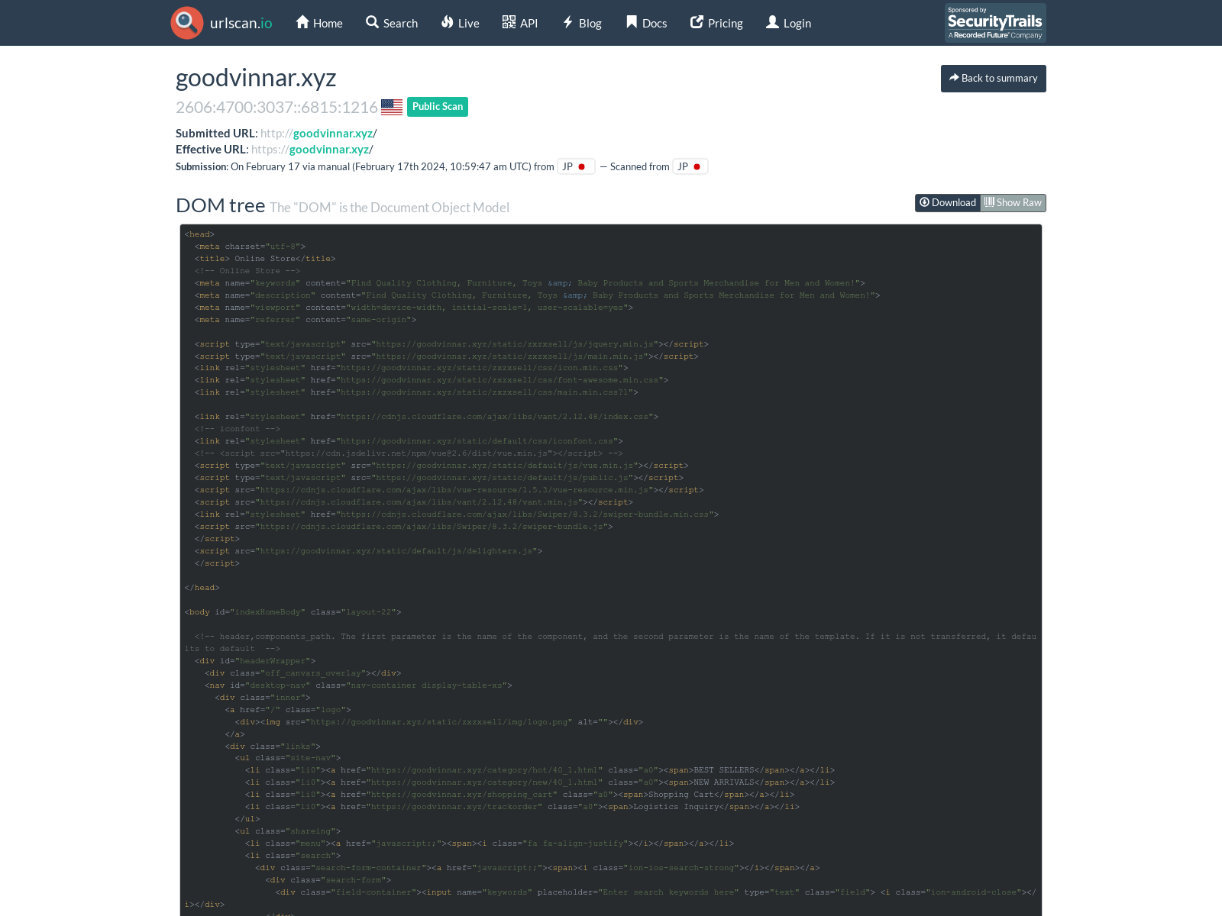The image size is (1222, 916).
Task: Click the logo.png img source line
Action: click(x=439, y=722)
